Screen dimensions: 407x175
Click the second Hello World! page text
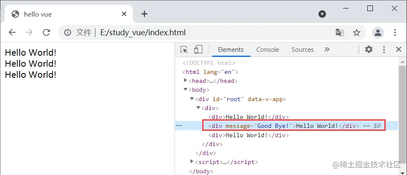[x=31, y=64]
